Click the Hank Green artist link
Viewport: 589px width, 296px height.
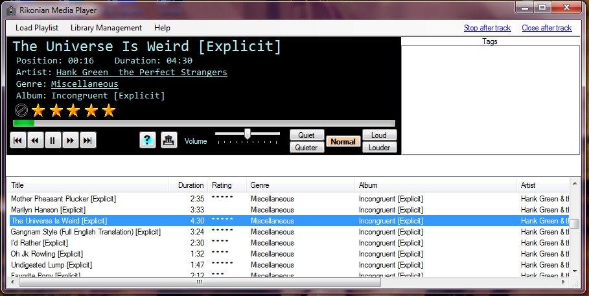[141, 73]
